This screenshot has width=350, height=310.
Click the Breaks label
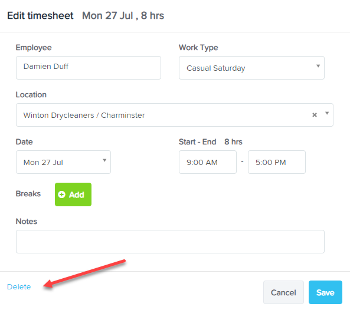[28, 194]
